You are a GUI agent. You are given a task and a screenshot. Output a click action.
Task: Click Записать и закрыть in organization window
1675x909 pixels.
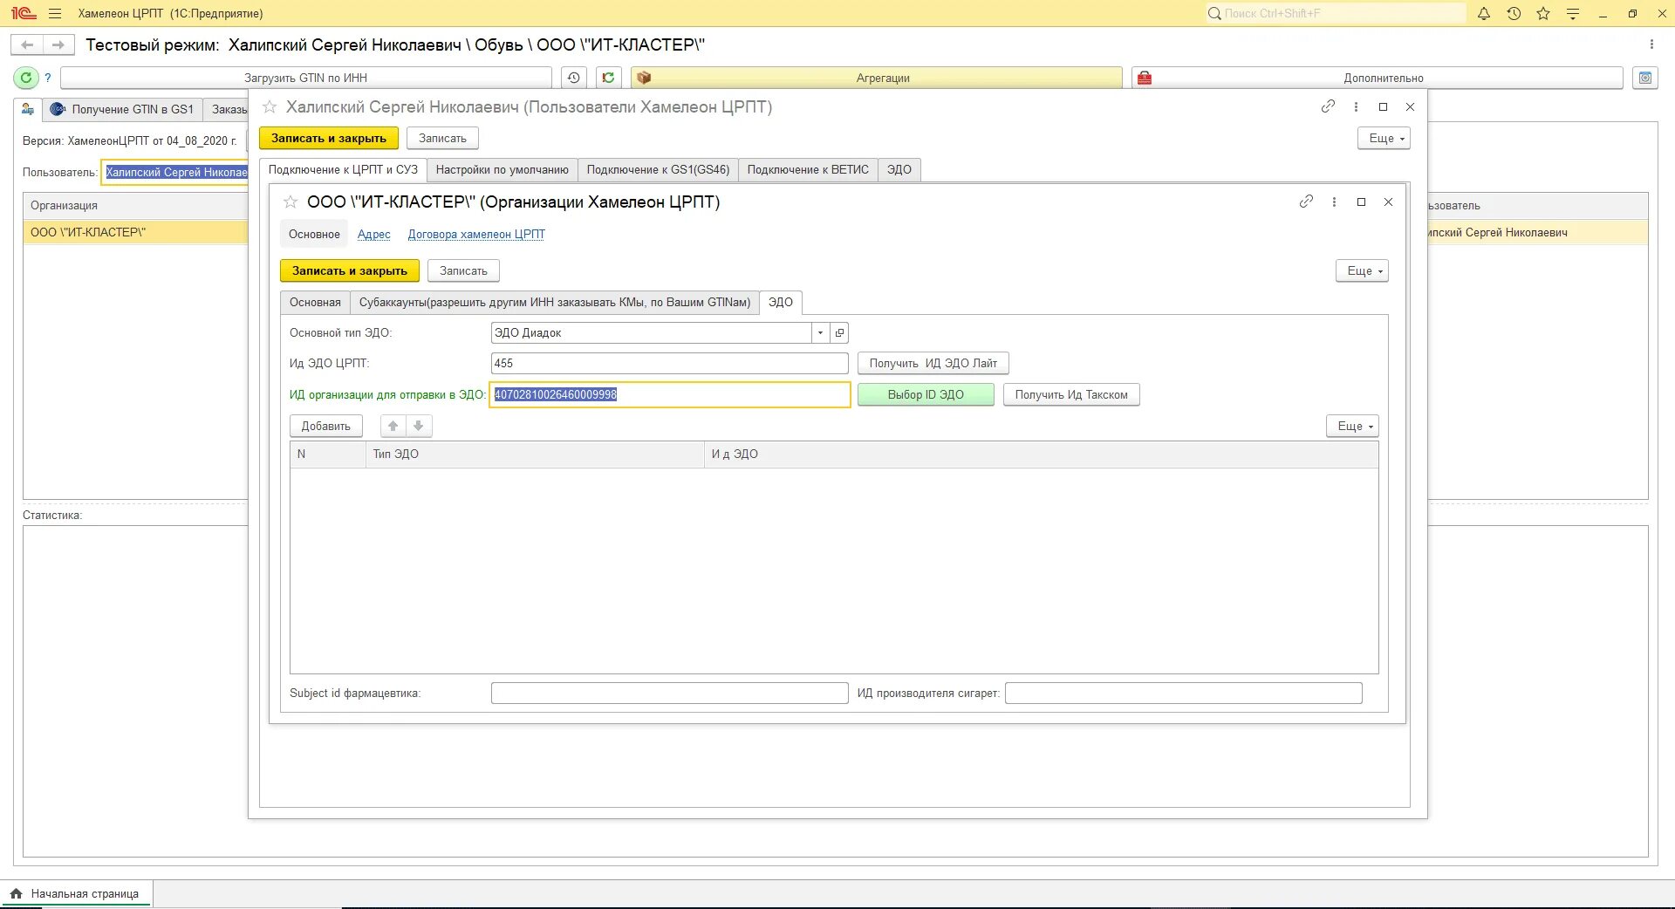[x=350, y=270]
